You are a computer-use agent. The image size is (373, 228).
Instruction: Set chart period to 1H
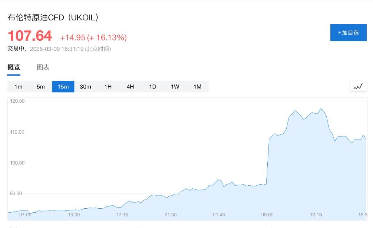[x=108, y=87]
